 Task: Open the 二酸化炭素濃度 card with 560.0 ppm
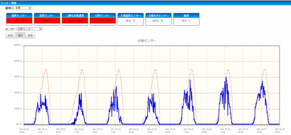75,19
